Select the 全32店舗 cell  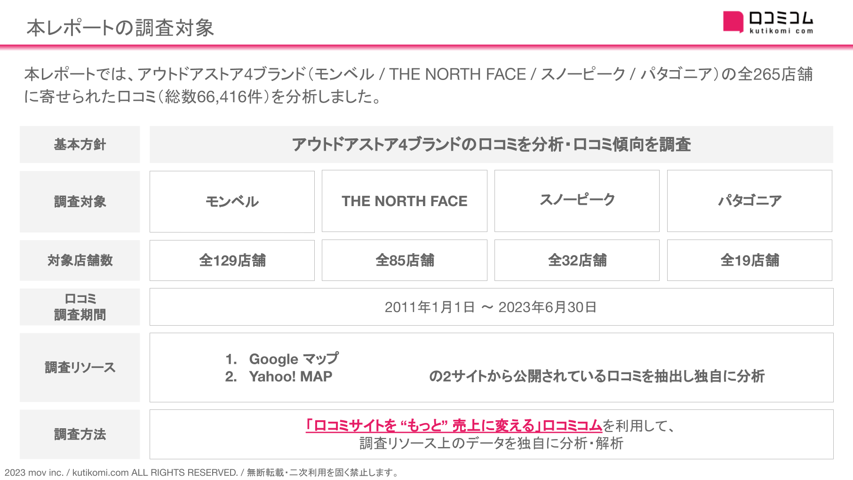tap(577, 260)
